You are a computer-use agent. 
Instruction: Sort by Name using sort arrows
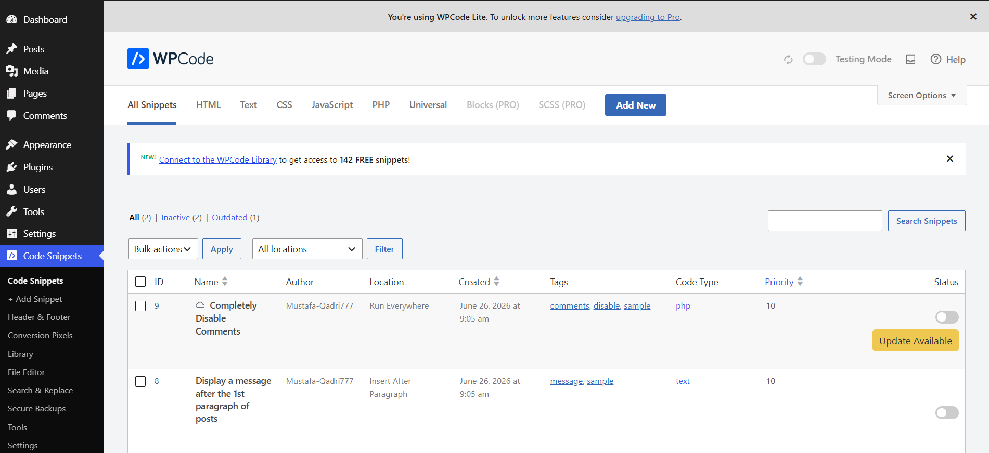(225, 282)
